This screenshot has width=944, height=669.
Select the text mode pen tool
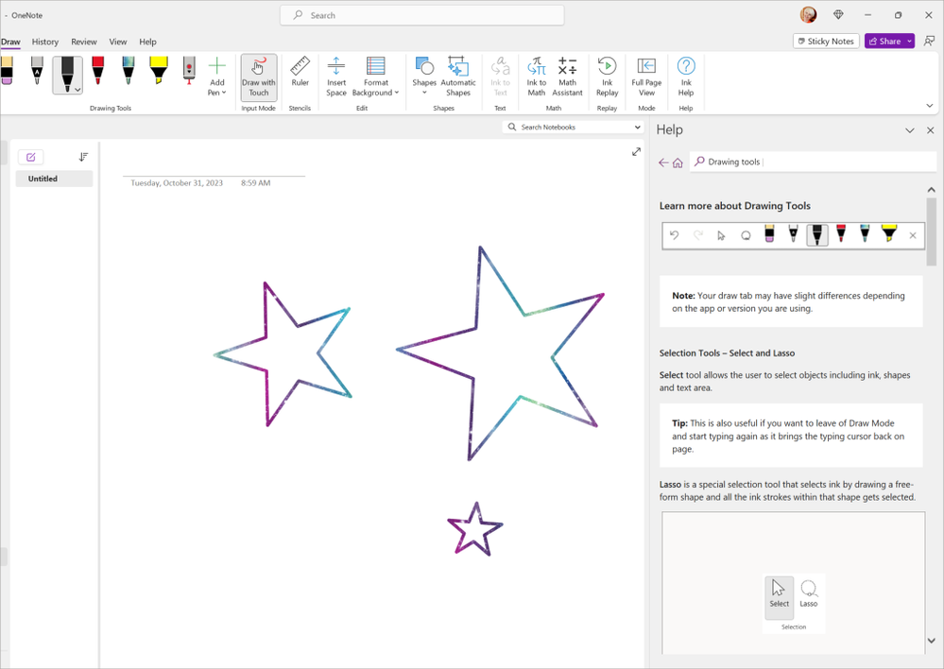click(38, 71)
